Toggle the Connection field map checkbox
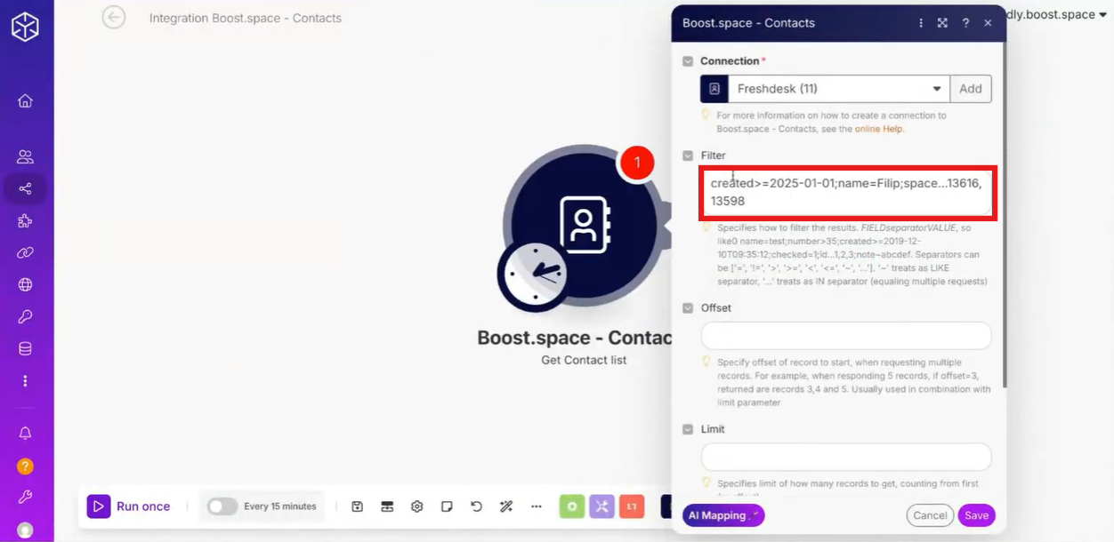This screenshot has width=1114, height=542. pyautogui.click(x=688, y=61)
